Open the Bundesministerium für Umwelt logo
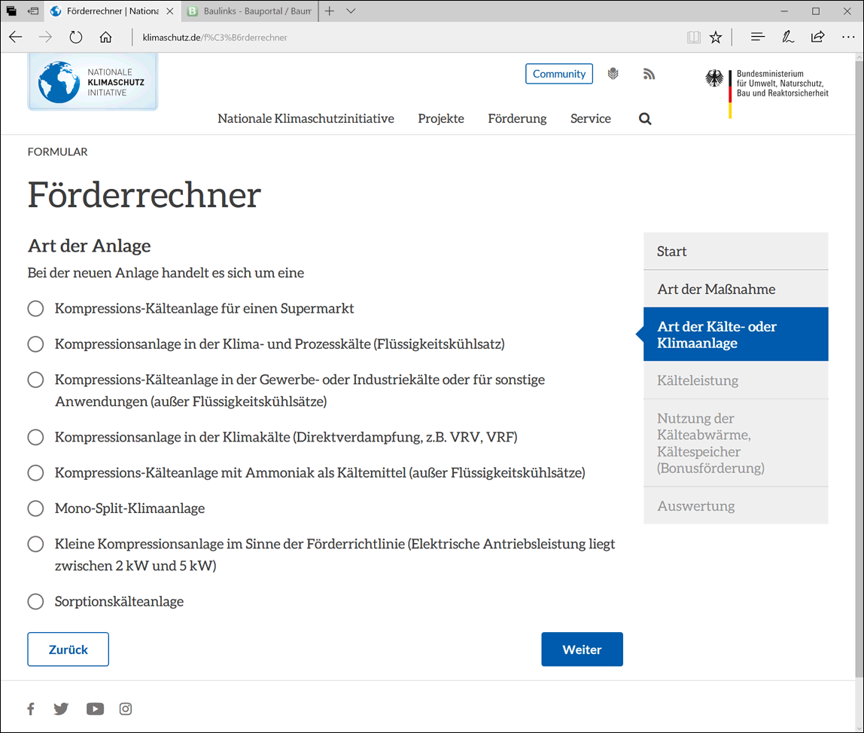864x733 pixels. (766, 92)
